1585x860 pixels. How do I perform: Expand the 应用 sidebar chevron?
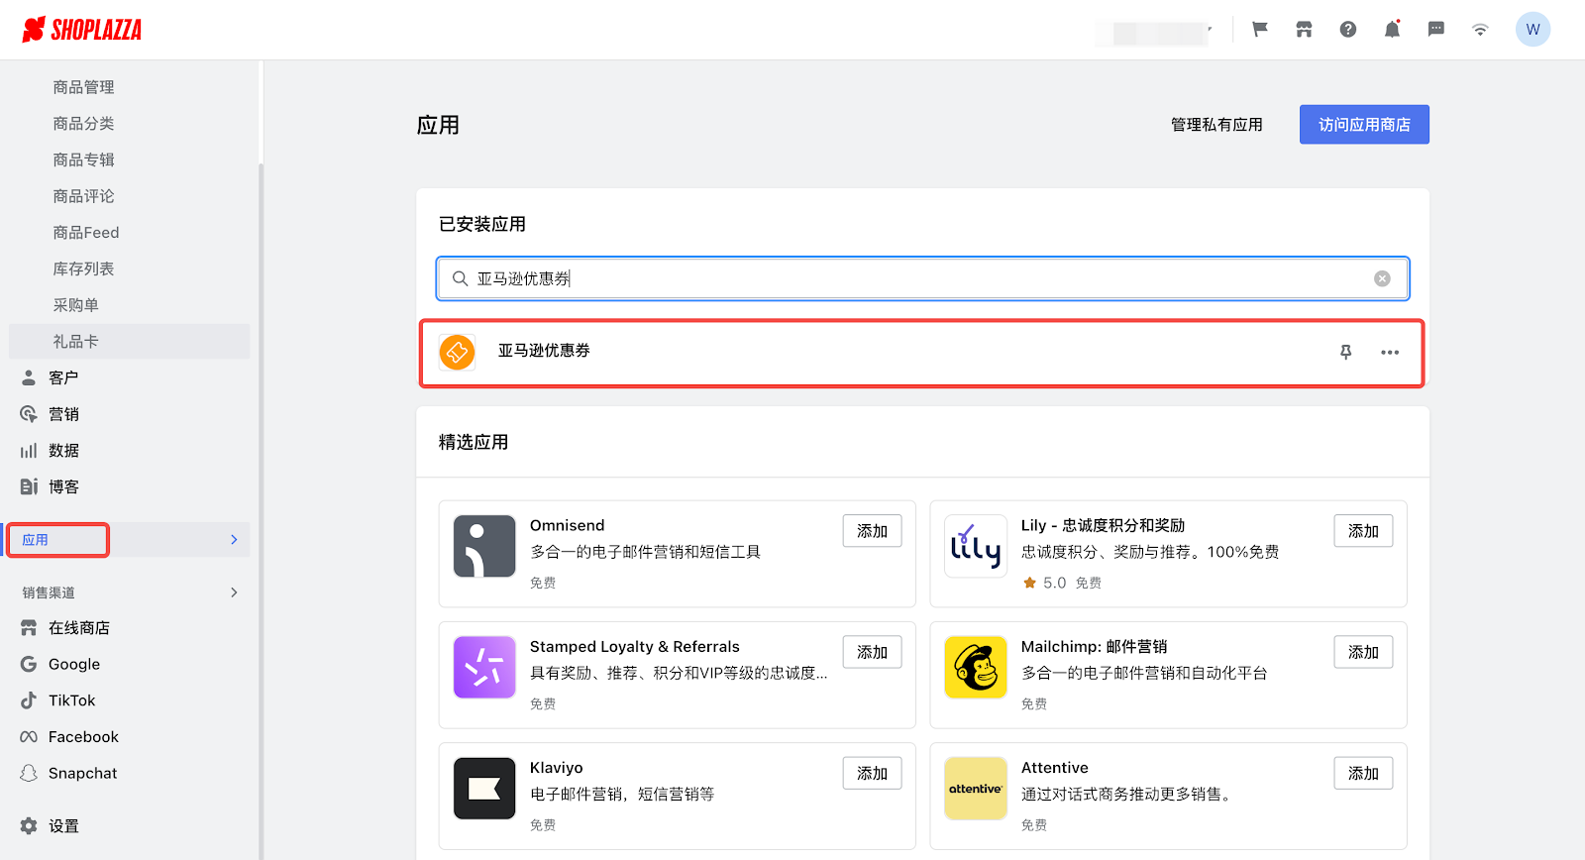[234, 540]
